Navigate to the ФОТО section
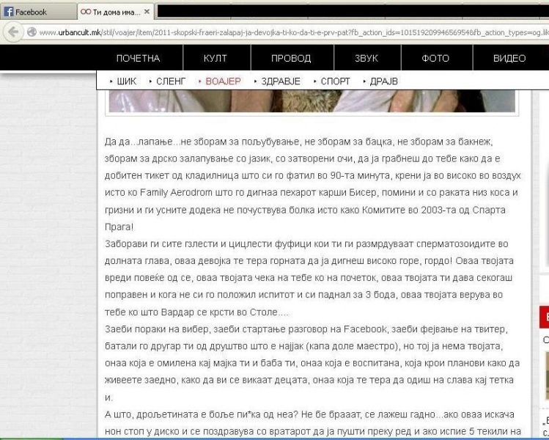The height and width of the screenshot is (440, 549). click(435, 59)
